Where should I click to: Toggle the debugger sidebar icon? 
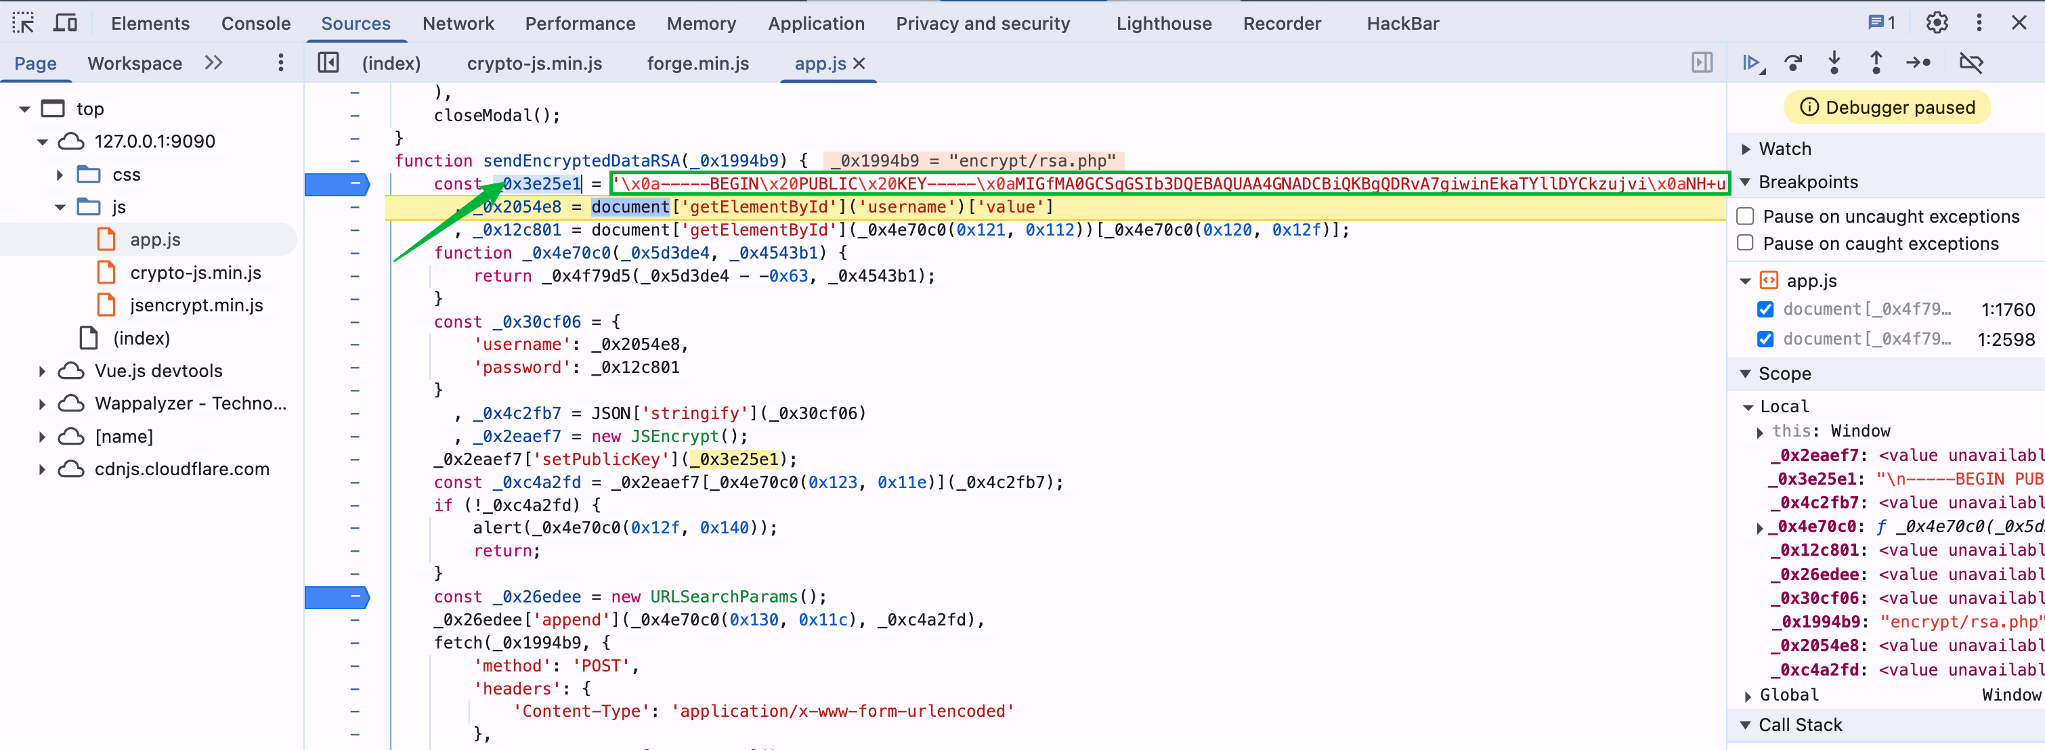[x=1702, y=63]
